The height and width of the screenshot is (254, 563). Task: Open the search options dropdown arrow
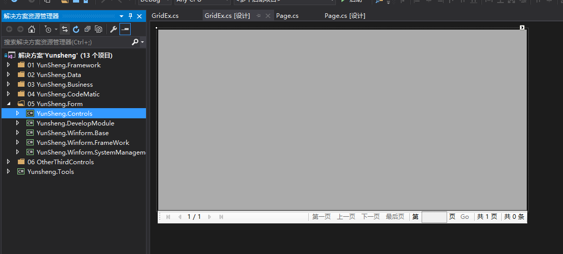pos(142,42)
